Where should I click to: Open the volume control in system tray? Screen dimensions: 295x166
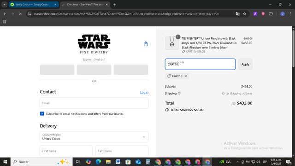(258, 162)
